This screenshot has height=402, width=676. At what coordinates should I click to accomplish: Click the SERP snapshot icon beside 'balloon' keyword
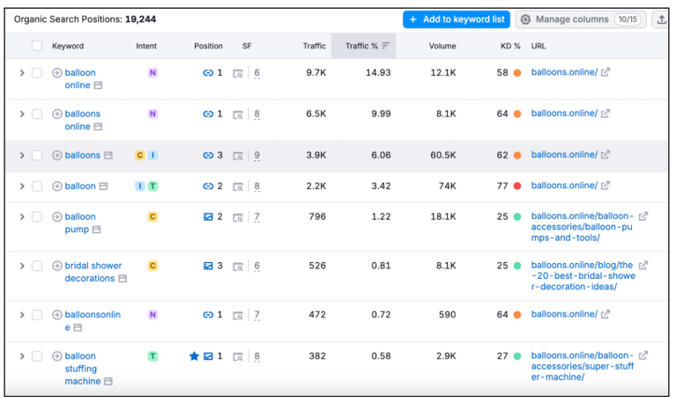click(103, 186)
